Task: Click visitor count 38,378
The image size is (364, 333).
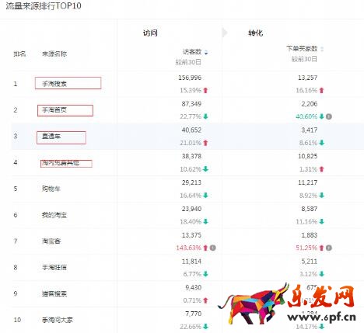Action: click(x=191, y=156)
